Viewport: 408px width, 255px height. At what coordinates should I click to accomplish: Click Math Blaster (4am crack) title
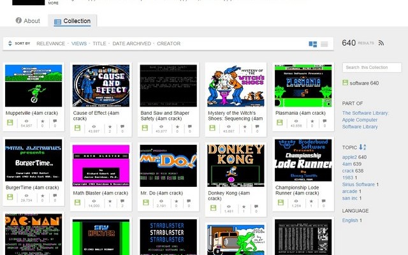(101, 193)
